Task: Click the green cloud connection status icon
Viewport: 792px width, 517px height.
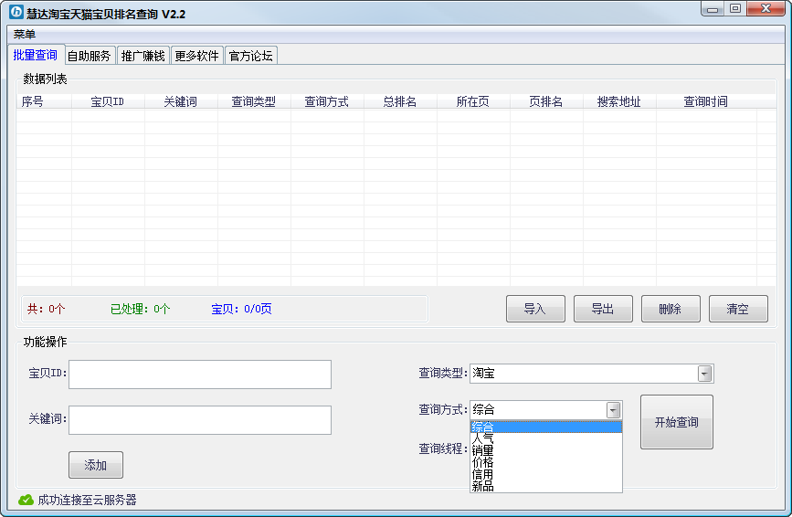Action: click(26, 500)
